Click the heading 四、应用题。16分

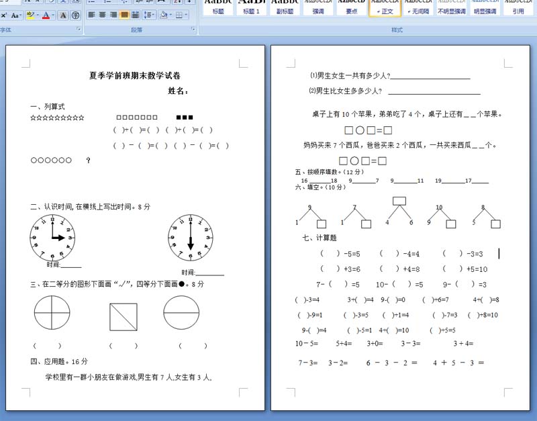[x=59, y=361]
